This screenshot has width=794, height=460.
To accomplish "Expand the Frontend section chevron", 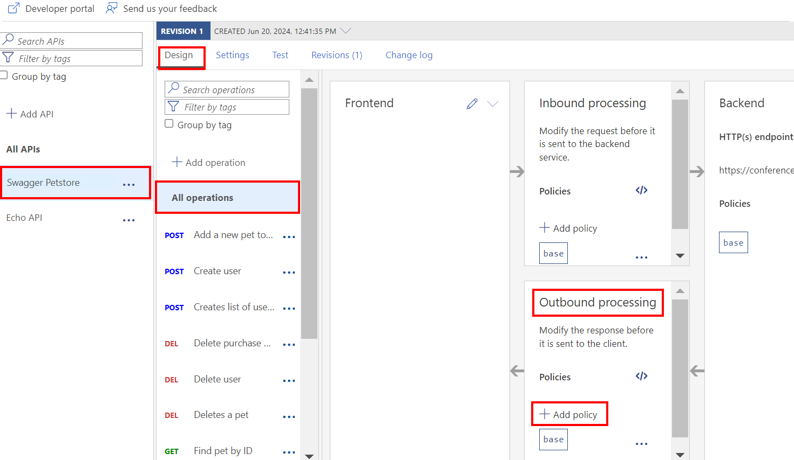I will click(493, 104).
